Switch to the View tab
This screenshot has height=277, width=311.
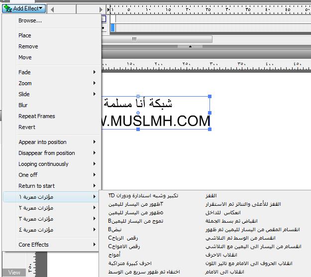tap(14, 272)
